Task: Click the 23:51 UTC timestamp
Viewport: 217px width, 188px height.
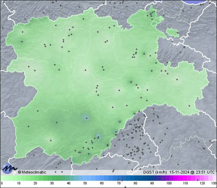Action: coord(204,172)
